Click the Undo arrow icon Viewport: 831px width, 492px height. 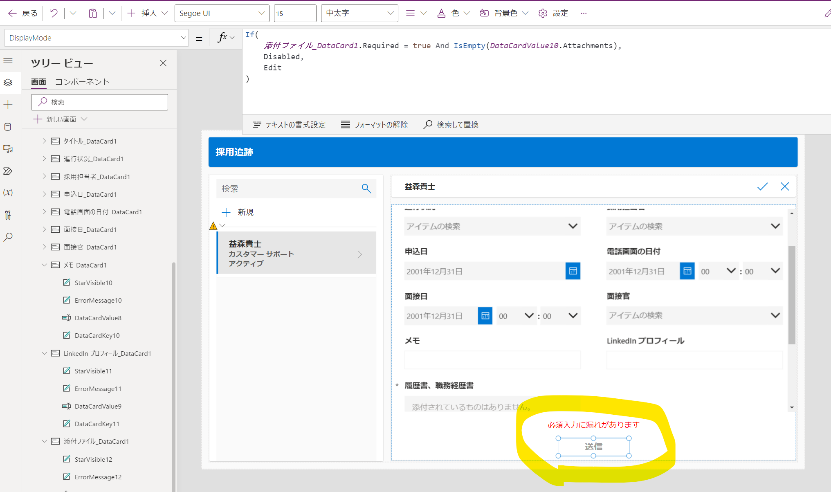tap(54, 13)
